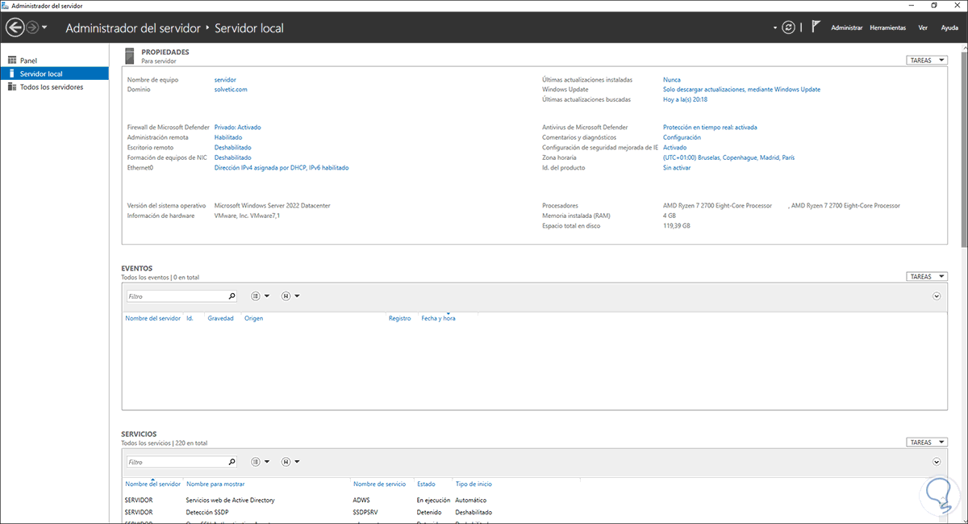This screenshot has height=524, width=968.
Task: Click the refresh icon in the header
Action: 788,27
